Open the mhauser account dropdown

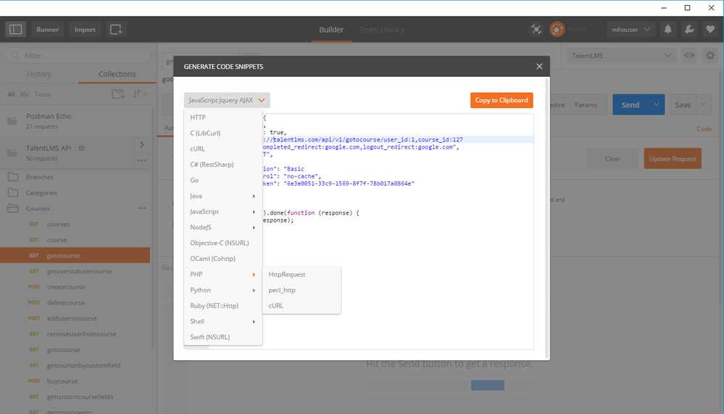point(631,30)
